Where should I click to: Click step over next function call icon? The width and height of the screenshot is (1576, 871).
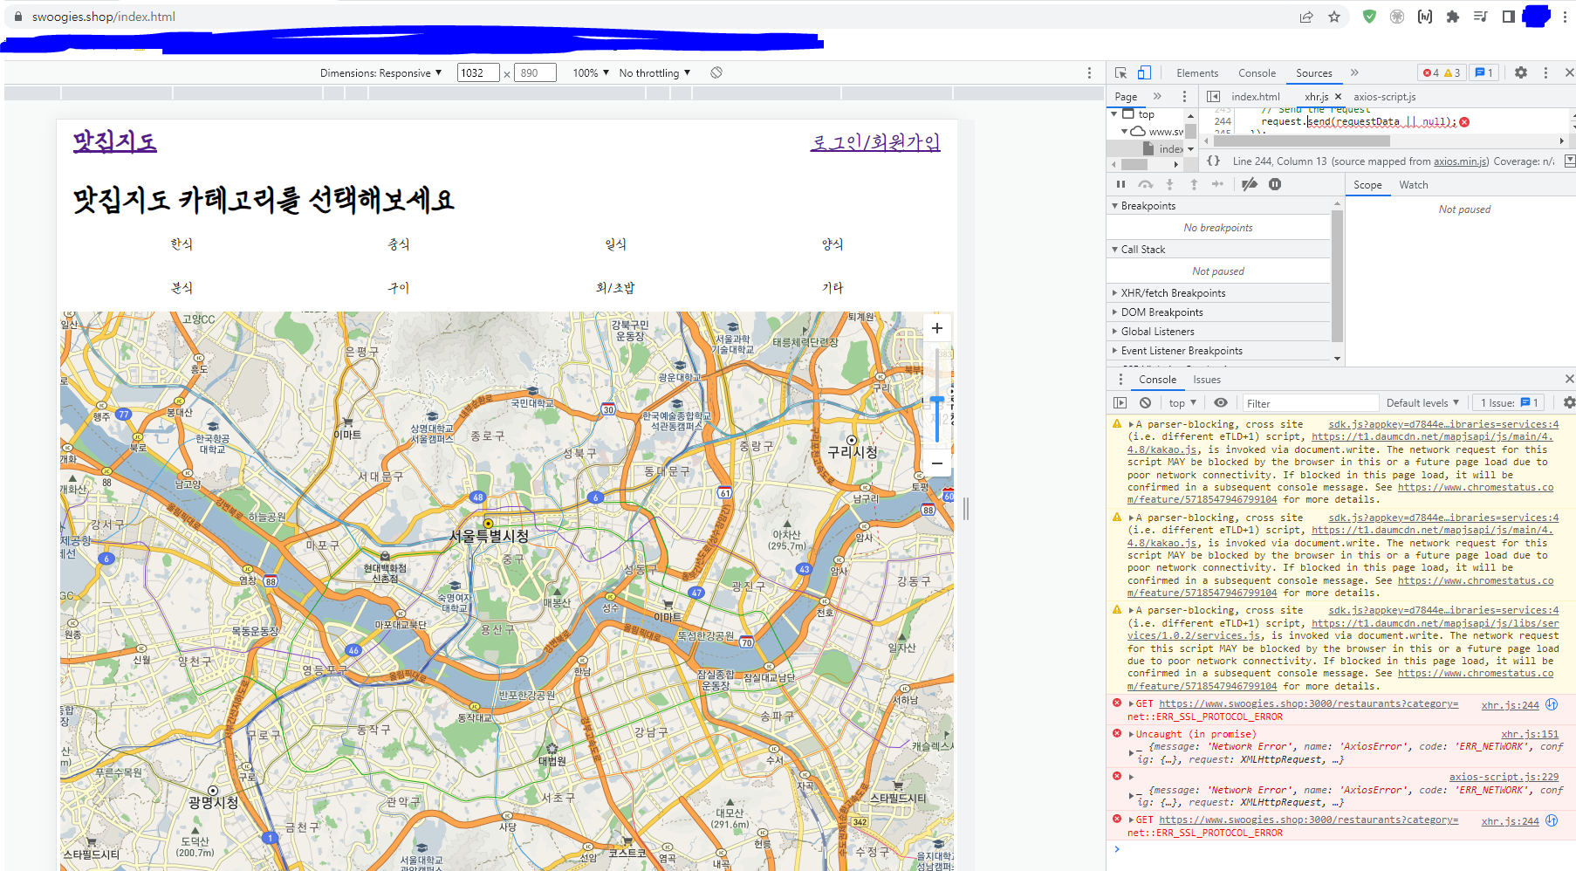click(x=1146, y=184)
